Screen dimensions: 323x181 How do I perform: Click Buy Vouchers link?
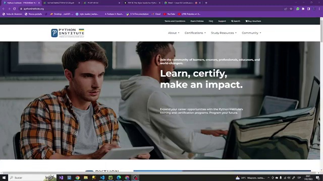coord(253,21)
